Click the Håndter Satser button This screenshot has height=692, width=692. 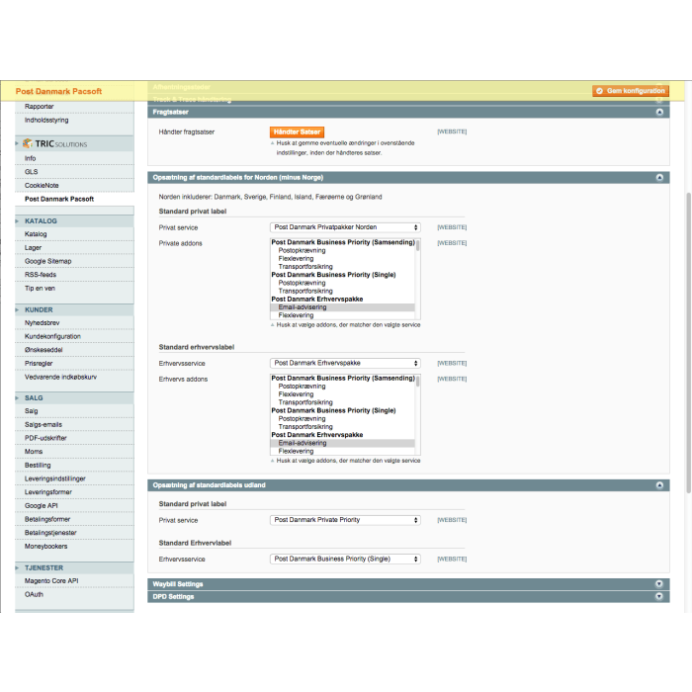click(x=297, y=131)
